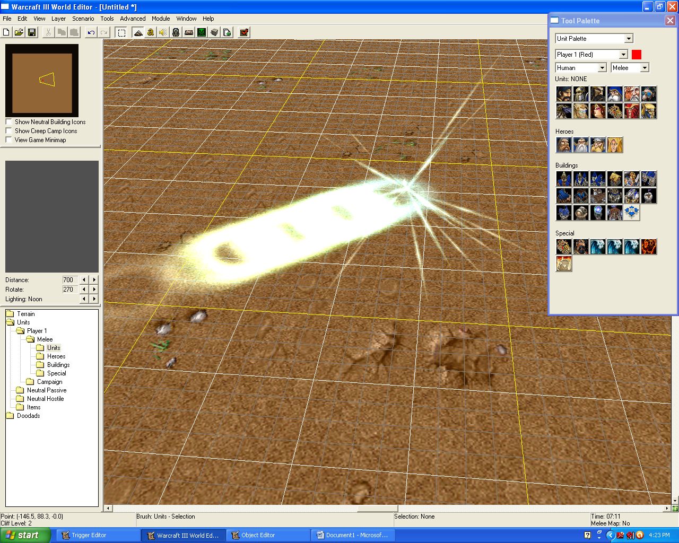
Task: Select Buildings folder in the tree
Action: [58, 365]
